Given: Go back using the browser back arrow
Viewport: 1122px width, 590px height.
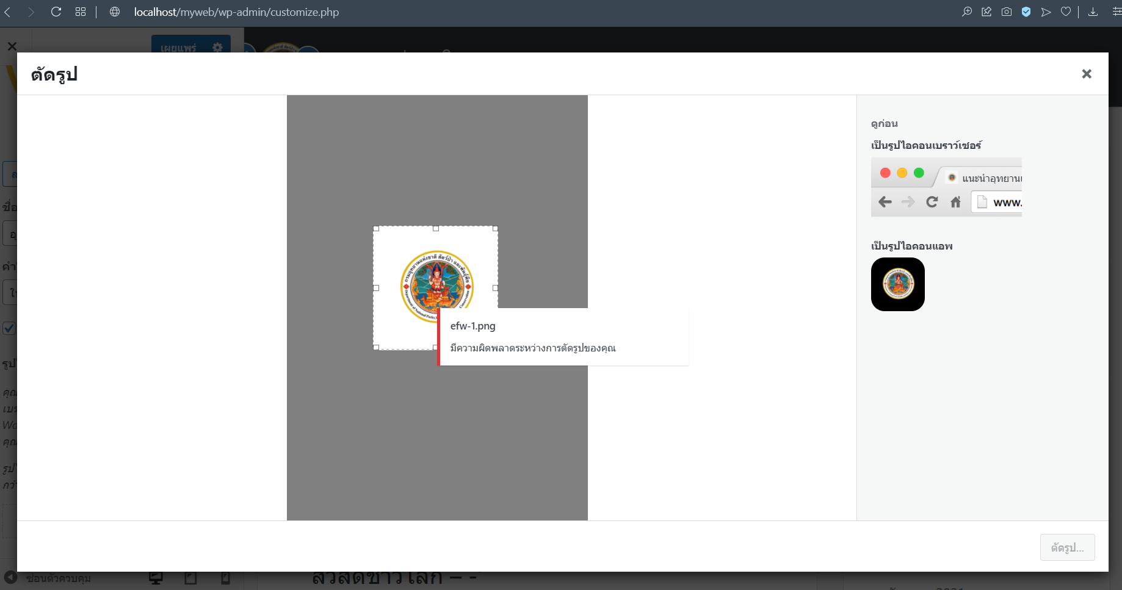Looking at the screenshot, I should [x=8, y=12].
